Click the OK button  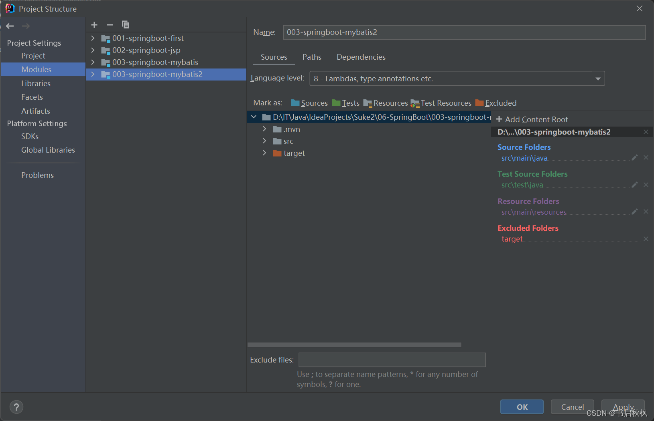[522, 407]
